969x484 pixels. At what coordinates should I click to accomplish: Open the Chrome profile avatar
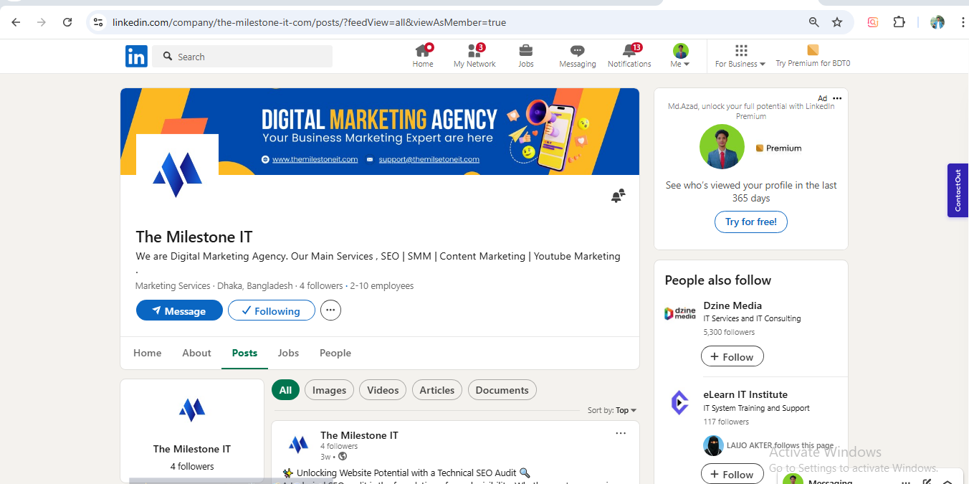point(937,22)
